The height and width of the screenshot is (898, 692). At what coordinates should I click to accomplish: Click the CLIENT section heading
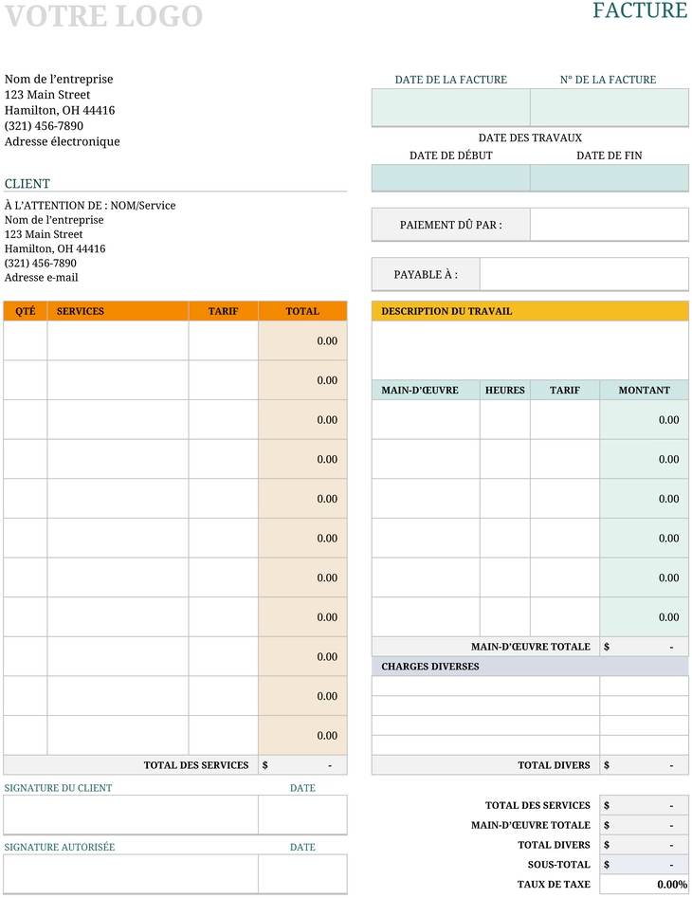coord(27,184)
